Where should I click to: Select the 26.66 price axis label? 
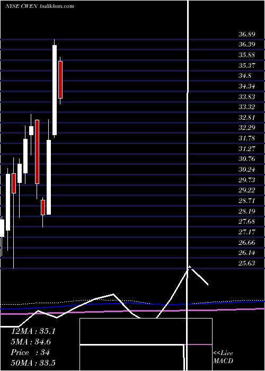coord(247,243)
